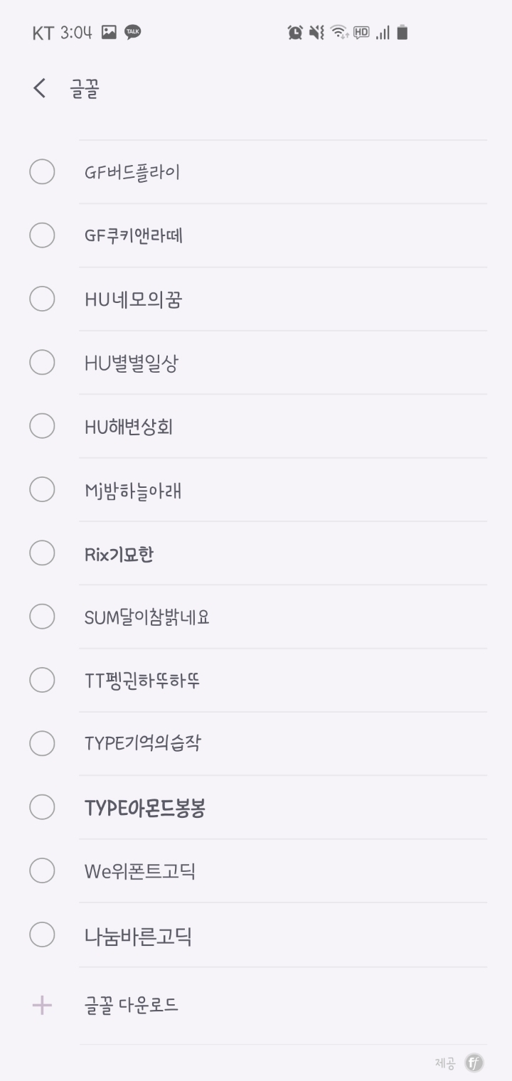Pick the TT펭귄하뚜하뚜 font label
The height and width of the screenshot is (1081, 512).
(x=142, y=681)
